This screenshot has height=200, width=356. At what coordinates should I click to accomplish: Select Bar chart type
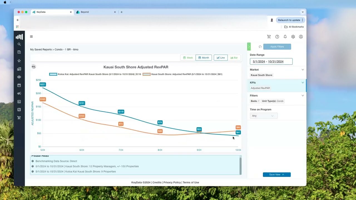click(234, 58)
